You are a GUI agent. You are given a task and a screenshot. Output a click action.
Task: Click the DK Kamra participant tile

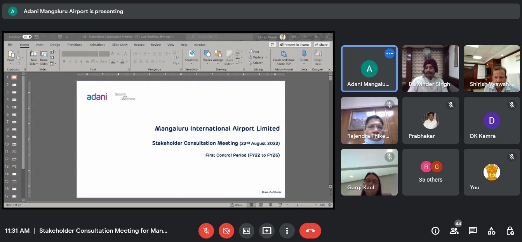492,120
